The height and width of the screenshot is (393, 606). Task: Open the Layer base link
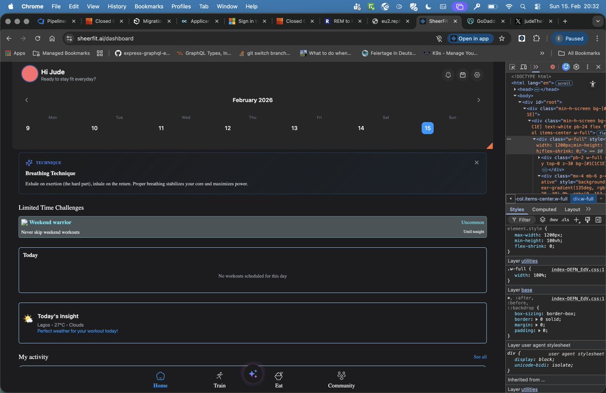(x=527, y=290)
